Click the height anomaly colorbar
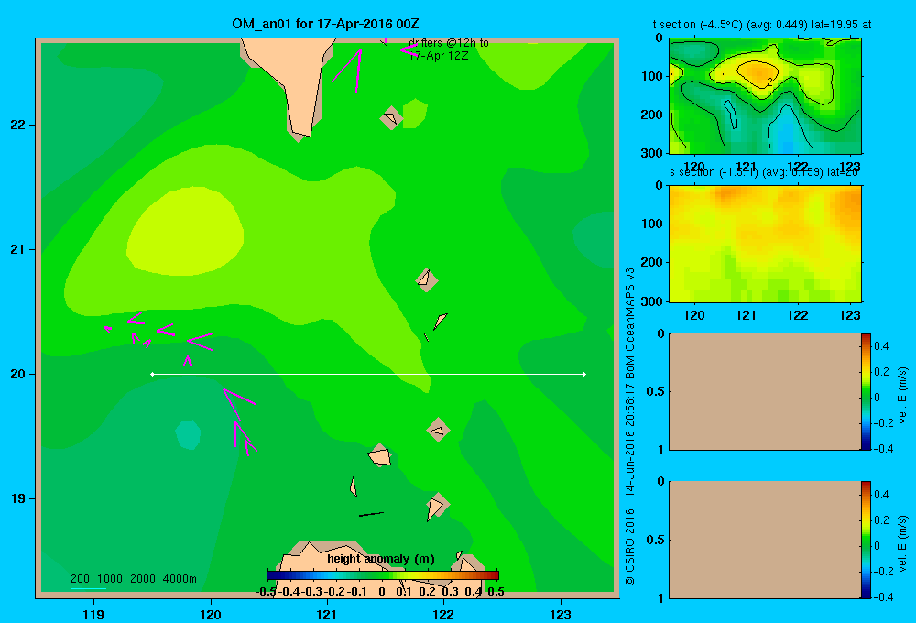This screenshot has width=916, height=623. click(x=383, y=575)
